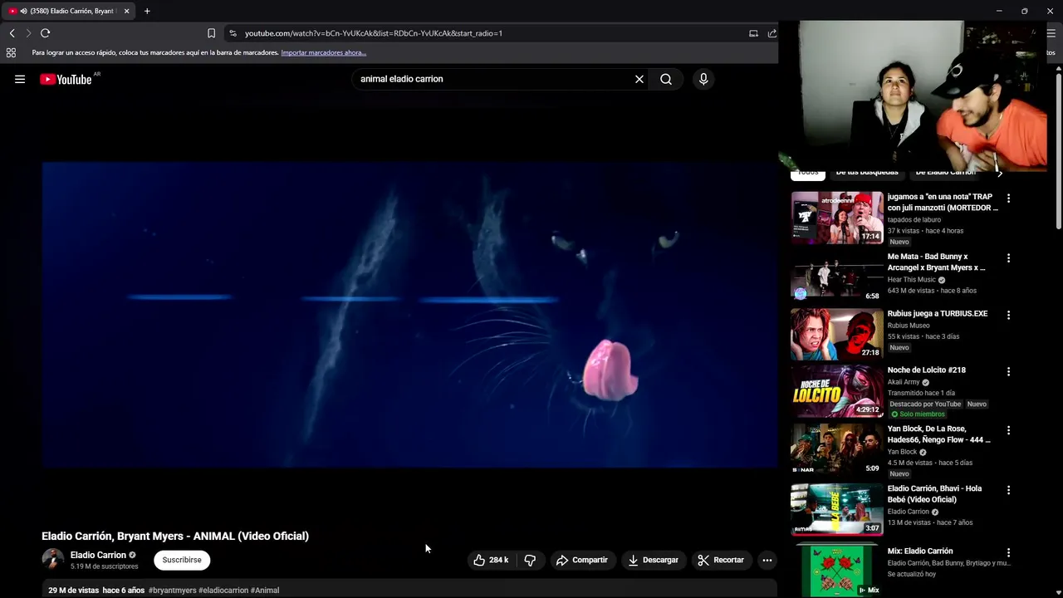Open options for Hola Bebé video
This screenshot has height=598, width=1063.
click(x=1008, y=490)
